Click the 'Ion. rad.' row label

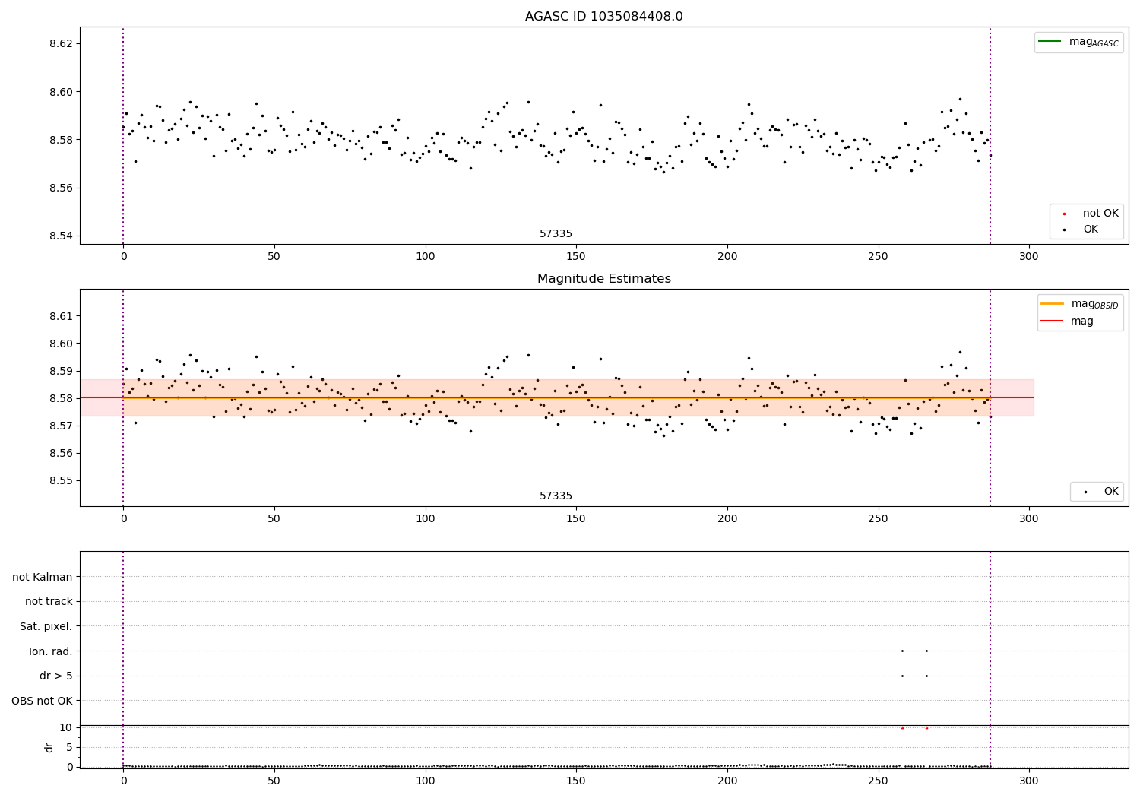(x=51, y=652)
